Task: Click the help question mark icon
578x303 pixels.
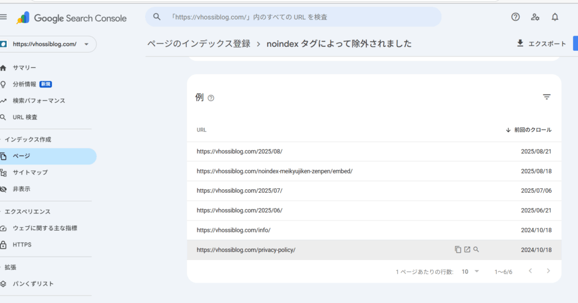Action: click(x=515, y=17)
